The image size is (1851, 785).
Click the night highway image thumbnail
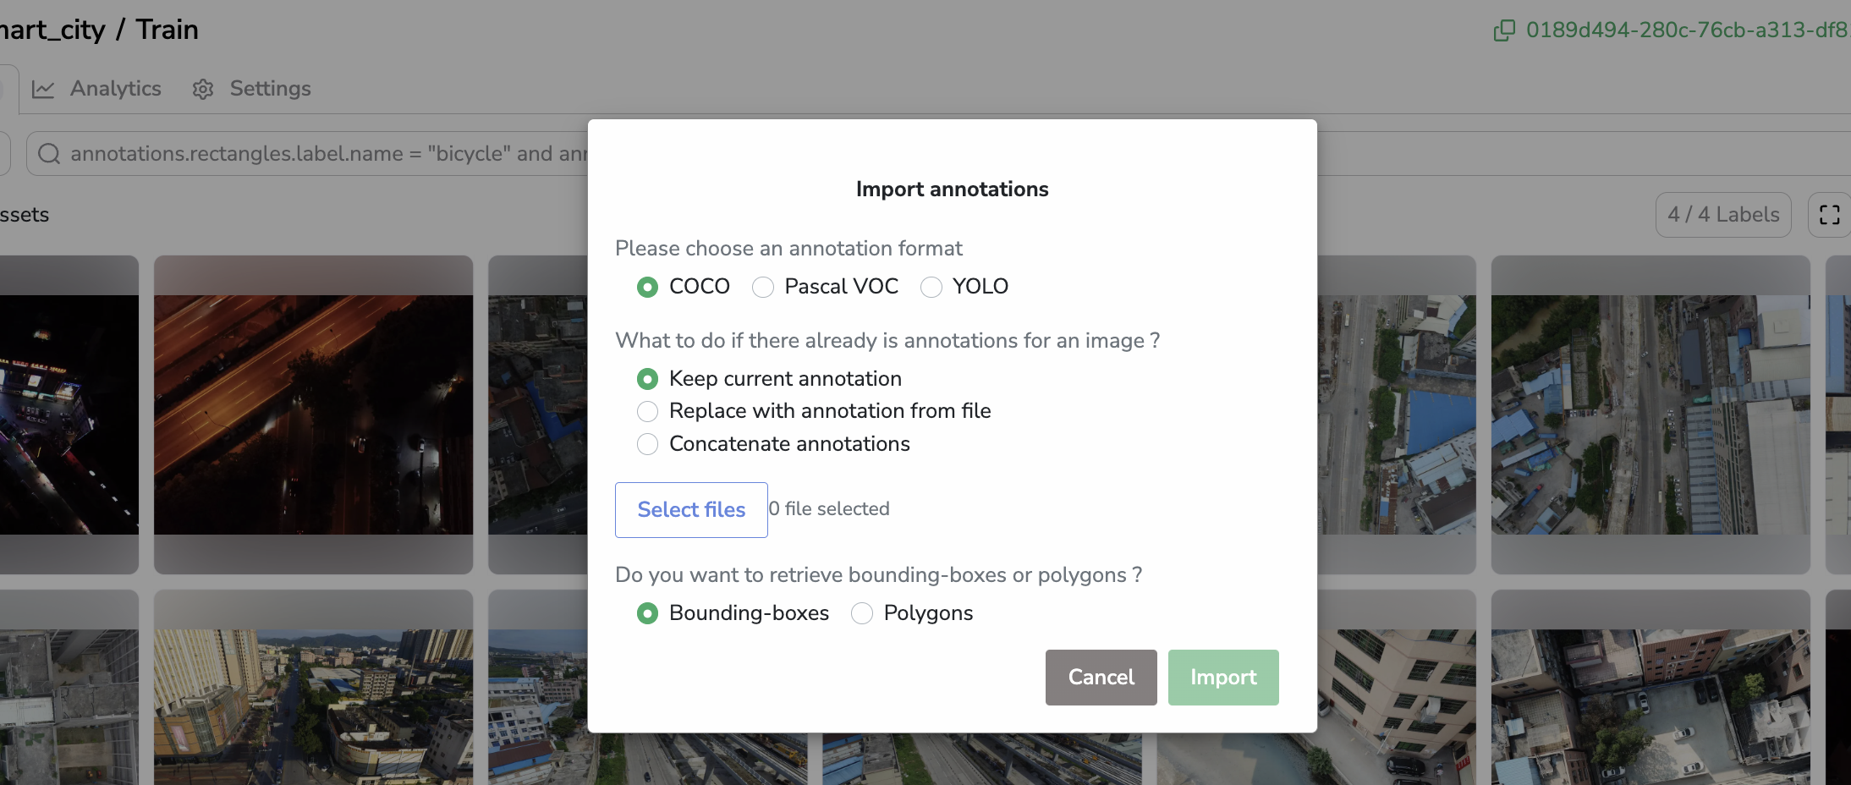(313, 414)
